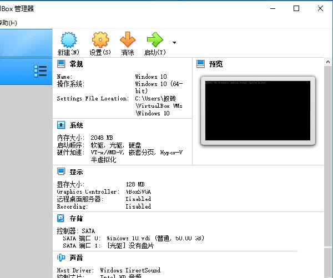Close the VirtualBox Manager window

[x=320, y=8]
